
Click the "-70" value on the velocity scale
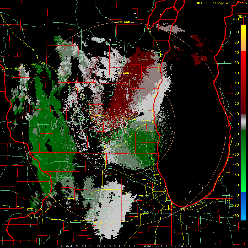[x=236, y=195]
